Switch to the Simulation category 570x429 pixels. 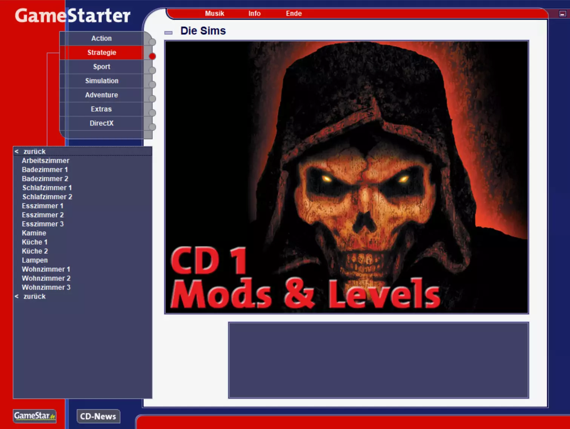point(101,81)
